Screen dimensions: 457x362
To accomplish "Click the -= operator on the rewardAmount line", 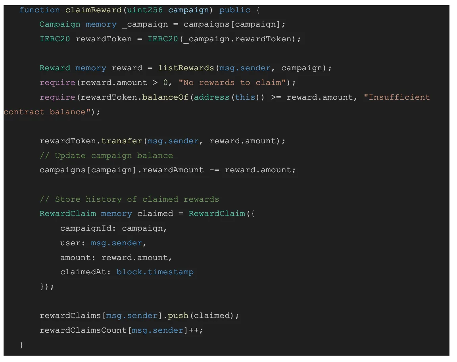I will click(x=214, y=170).
